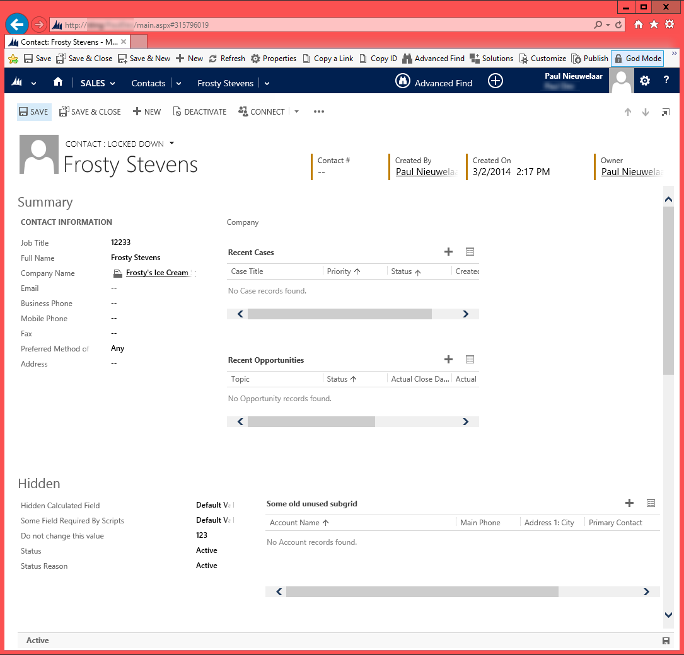This screenshot has width=684, height=655.
Task: Go to next record with down arrow
Action: tap(646, 112)
